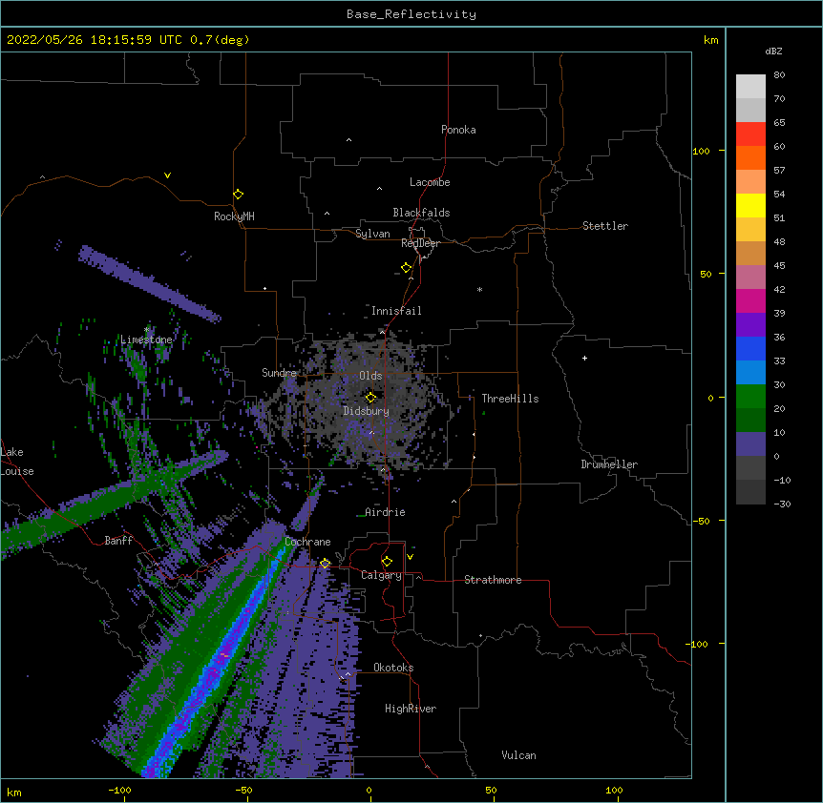
Task: Select the light blue 33-30 dBZ legend swatch
Action: 750,372
